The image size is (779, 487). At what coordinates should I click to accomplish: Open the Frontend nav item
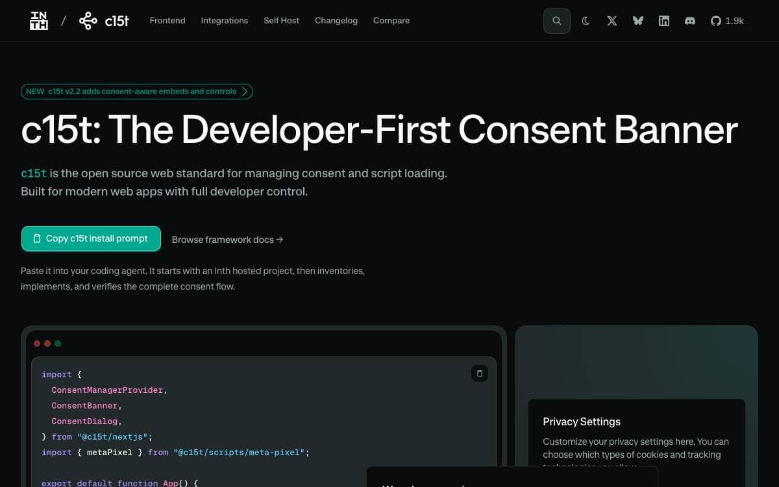[x=167, y=21]
